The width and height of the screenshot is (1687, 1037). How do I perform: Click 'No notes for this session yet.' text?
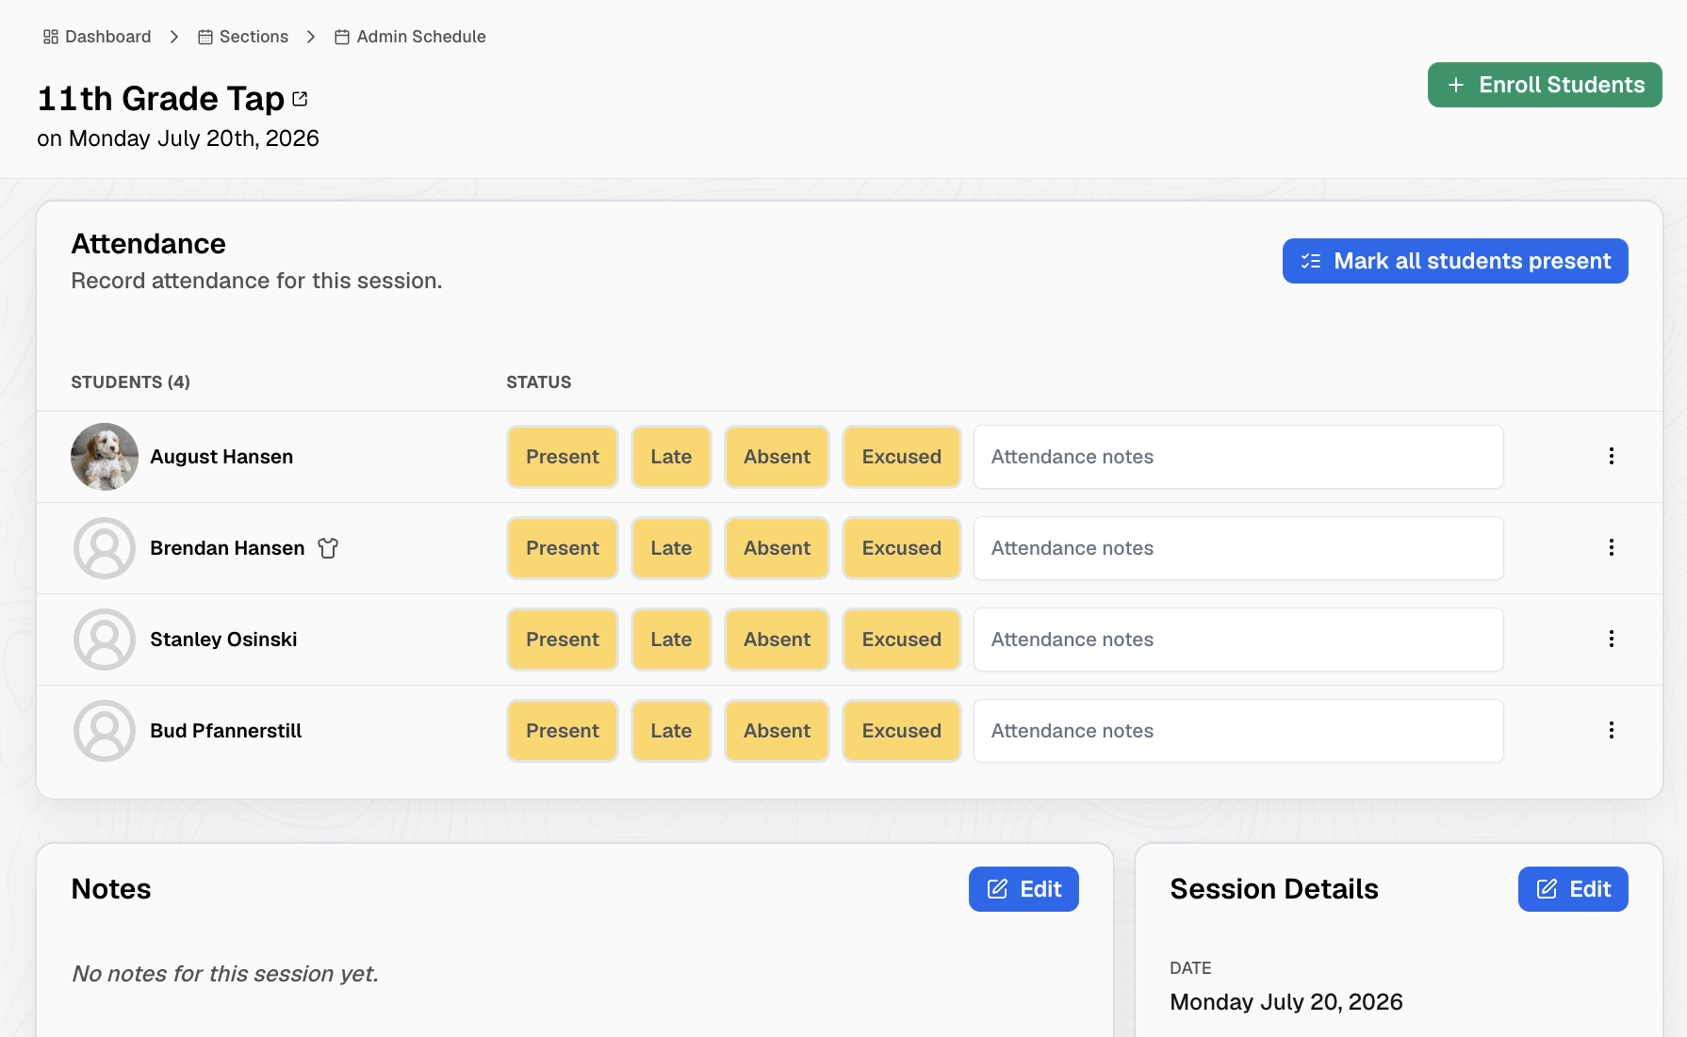(225, 974)
